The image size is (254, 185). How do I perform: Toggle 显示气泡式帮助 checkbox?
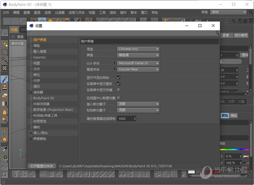coord(119,77)
